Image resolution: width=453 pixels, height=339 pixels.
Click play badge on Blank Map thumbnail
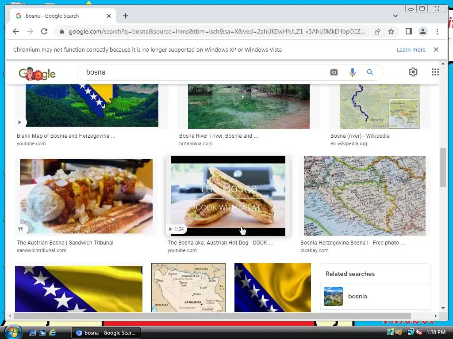click(19, 122)
